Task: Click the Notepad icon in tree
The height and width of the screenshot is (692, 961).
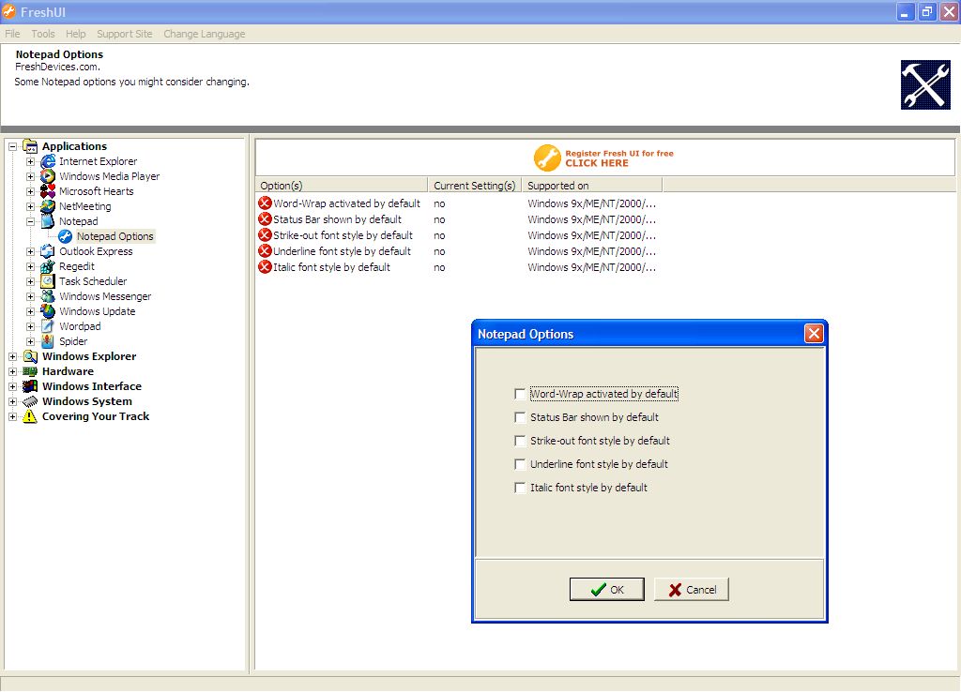Action: click(48, 221)
